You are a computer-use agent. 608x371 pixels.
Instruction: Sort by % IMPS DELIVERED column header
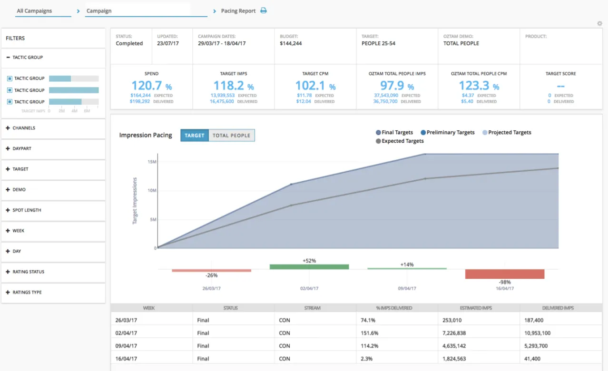[x=394, y=308]
